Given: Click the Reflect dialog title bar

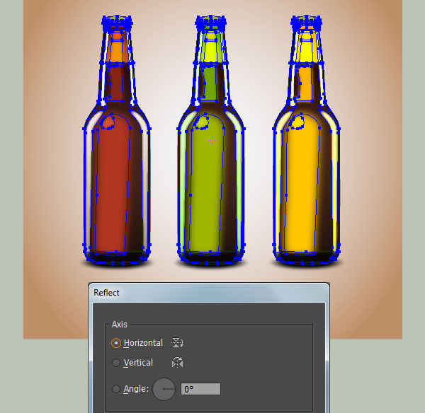Looking at the screenshot, I should click(x=209, y=293).
